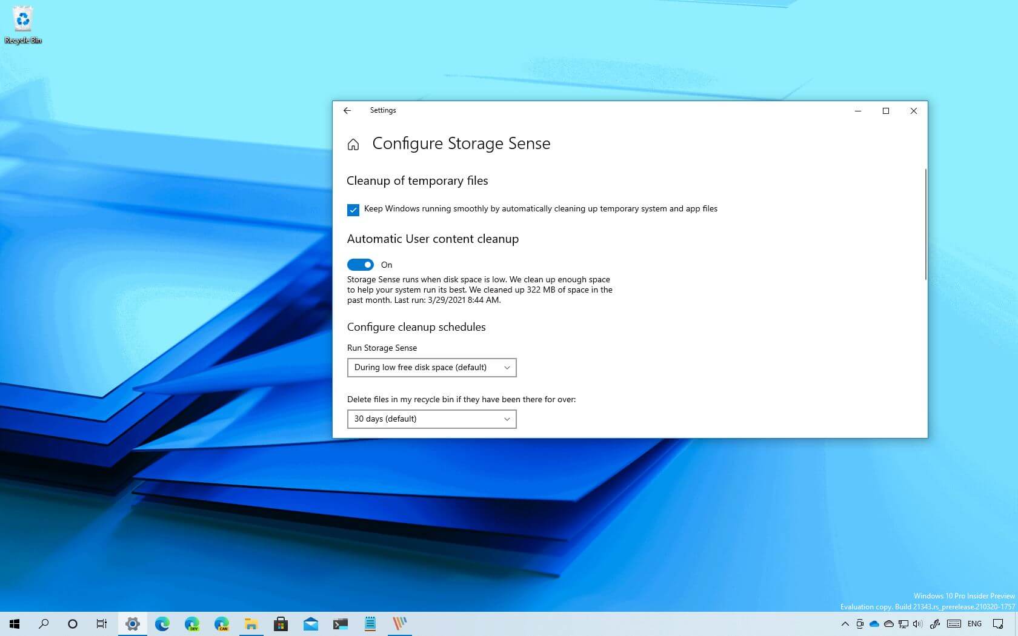Minimize the Settings window
The image size is (1018, 636).
click(858, 111)
